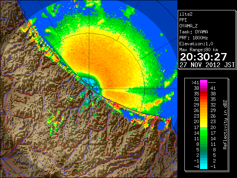Pick the yellow 20–23 dBZ color band
The width and height of the screenshot is (237, 178).
[x=204, y=122]
